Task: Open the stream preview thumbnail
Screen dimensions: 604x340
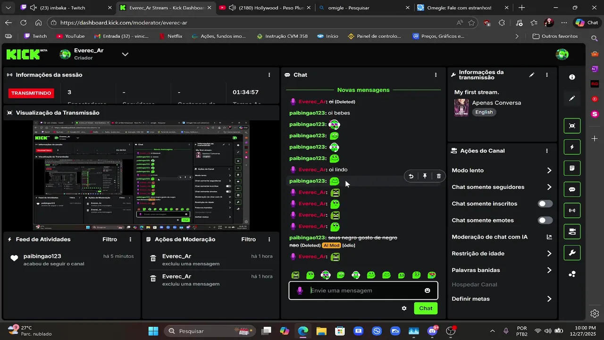Action: [141, 175]
